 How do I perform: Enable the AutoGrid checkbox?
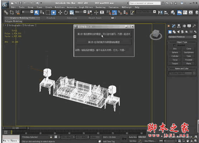[175, 45]
